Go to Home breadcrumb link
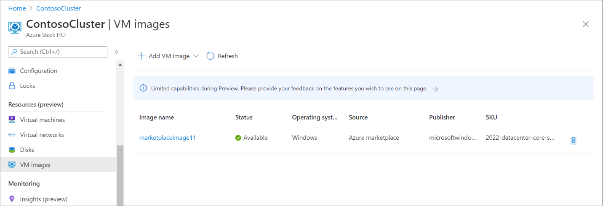Image resolution: width=603 pixels, height=206 pixels. point(17,8)
